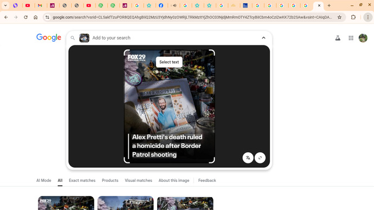This screenshot has height=210, width=374.
Task: Go forward to the next page
Action: pos(16,17)
